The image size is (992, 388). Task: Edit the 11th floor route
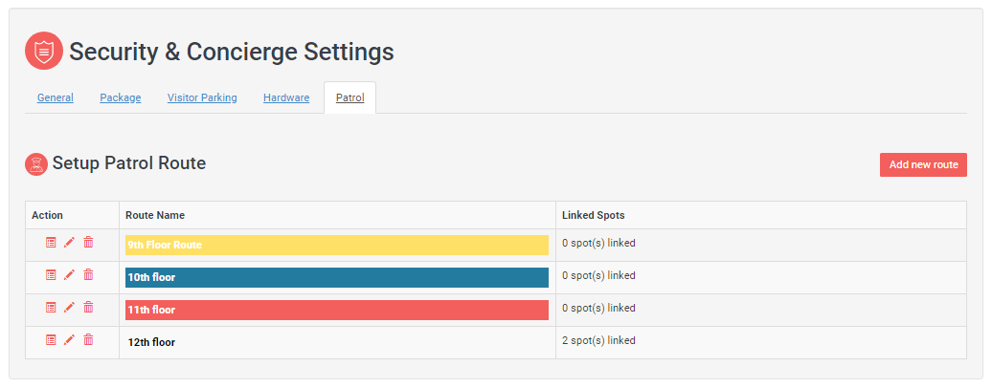pyautogui.click(x=69, y=308)
